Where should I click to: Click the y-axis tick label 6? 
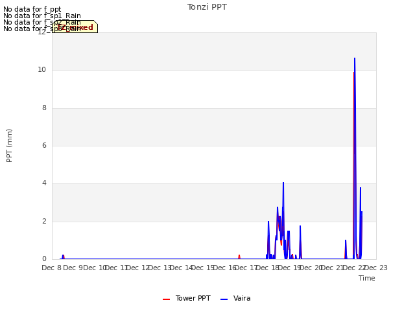coord(44,145)
